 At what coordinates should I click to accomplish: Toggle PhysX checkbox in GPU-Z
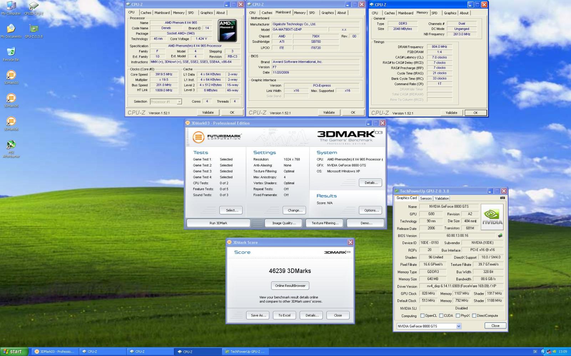pos(458,315)
